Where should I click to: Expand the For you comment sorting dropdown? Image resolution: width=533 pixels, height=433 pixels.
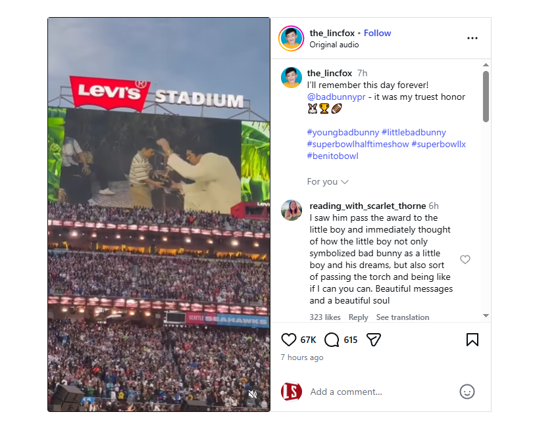coord(328,181)
